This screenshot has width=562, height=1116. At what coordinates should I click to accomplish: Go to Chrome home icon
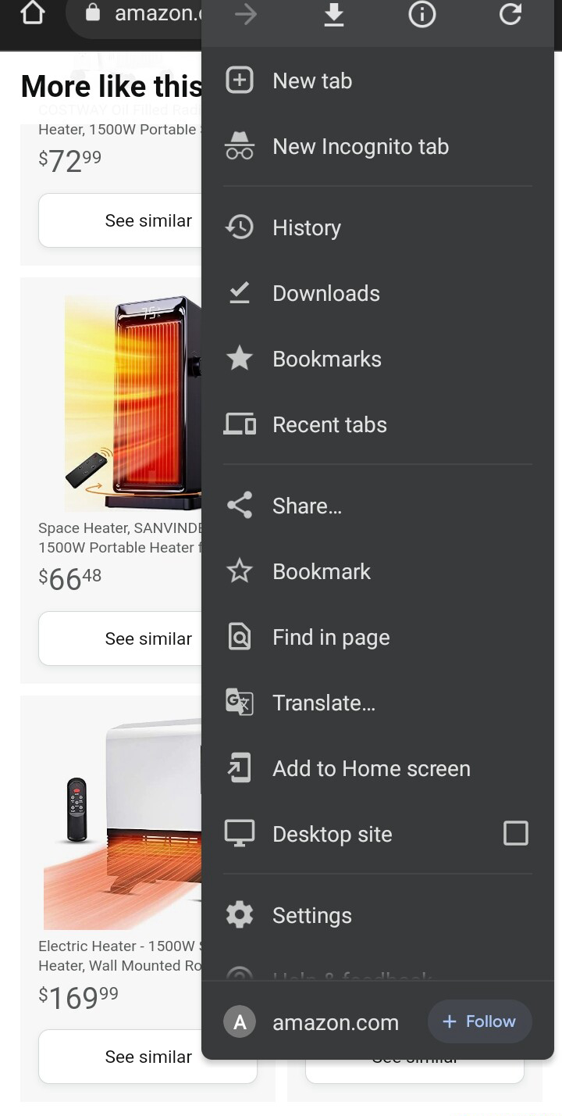(33, 13)
